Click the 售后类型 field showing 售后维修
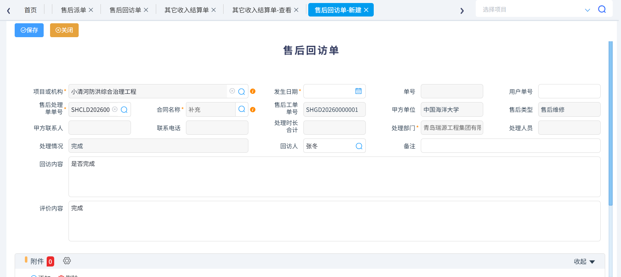621x277 pixels. coord(569,110)
